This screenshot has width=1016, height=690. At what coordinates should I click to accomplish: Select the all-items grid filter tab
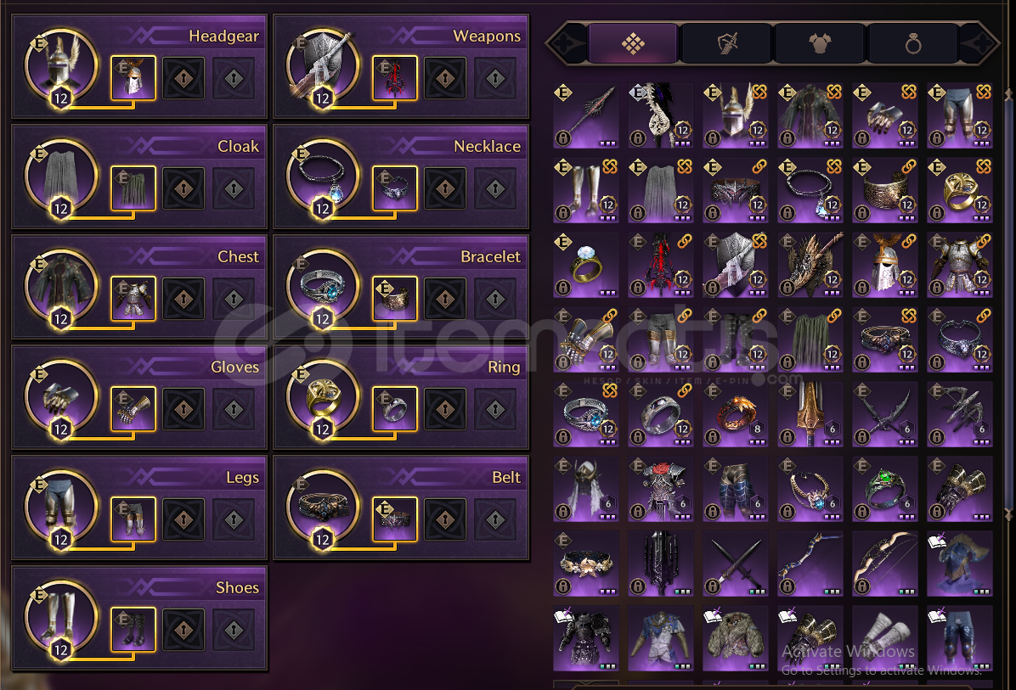(x=633, y=44)
